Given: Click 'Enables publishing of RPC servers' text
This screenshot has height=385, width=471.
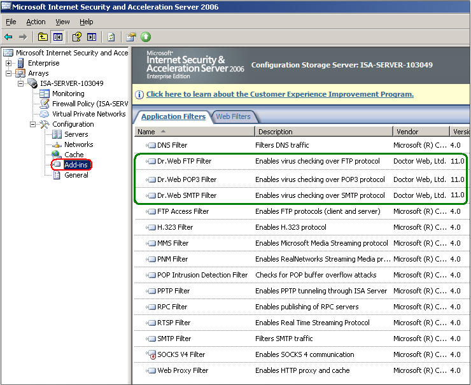Looking at the screenshot, I should (x=307, y=307).
